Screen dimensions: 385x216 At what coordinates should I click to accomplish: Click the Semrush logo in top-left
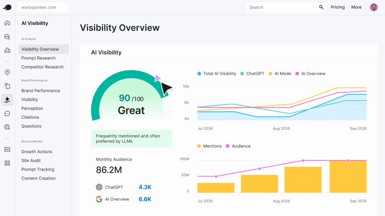[7, 7]
